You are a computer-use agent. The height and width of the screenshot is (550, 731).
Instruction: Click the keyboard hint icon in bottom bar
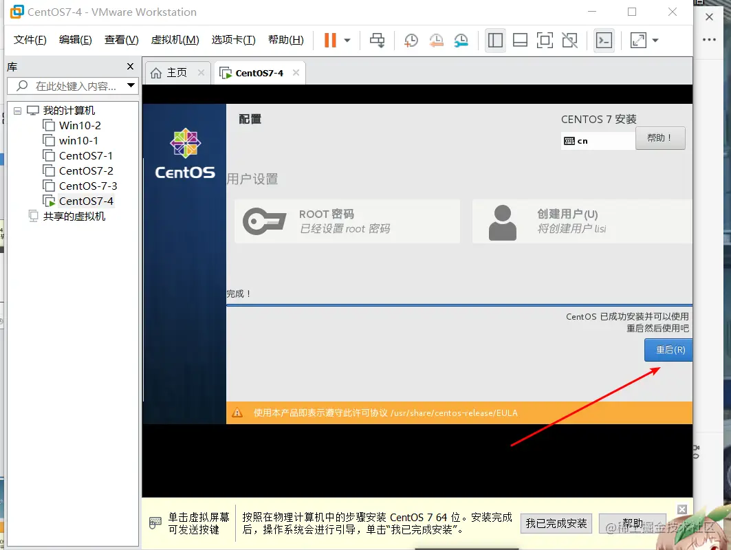pos(155,523)
